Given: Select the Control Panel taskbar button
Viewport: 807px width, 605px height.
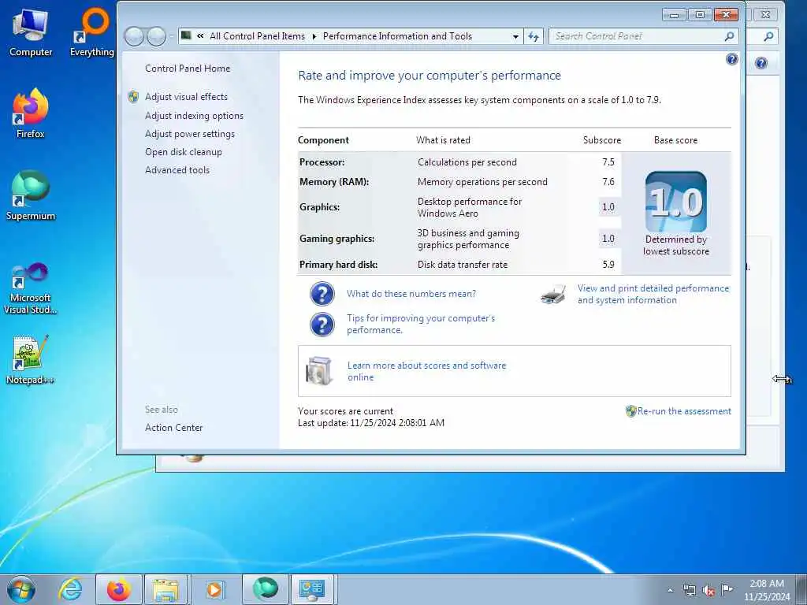Looking at the screenshot, I should (312, 589).
